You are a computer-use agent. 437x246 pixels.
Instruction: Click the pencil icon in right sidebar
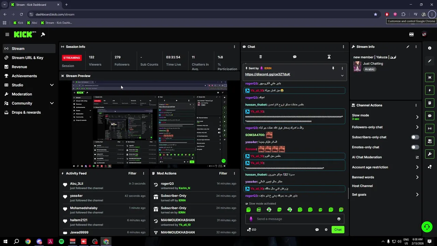click(429, 61)
